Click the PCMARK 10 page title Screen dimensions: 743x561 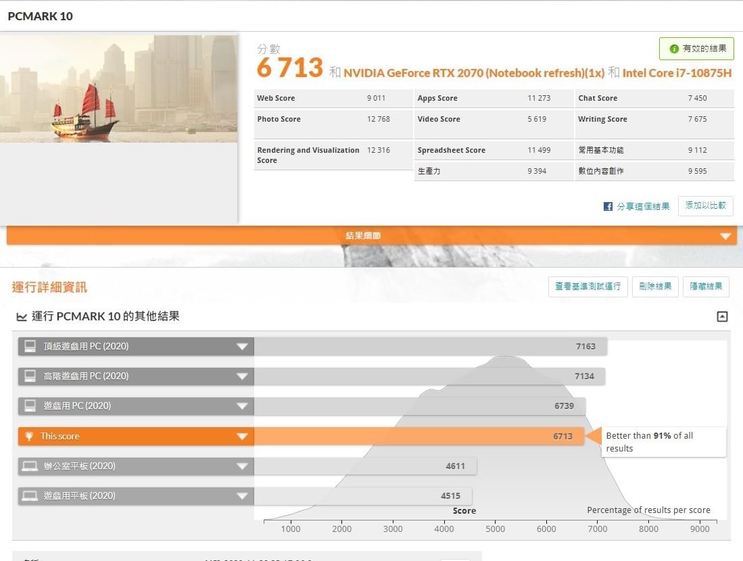(41, 16)
